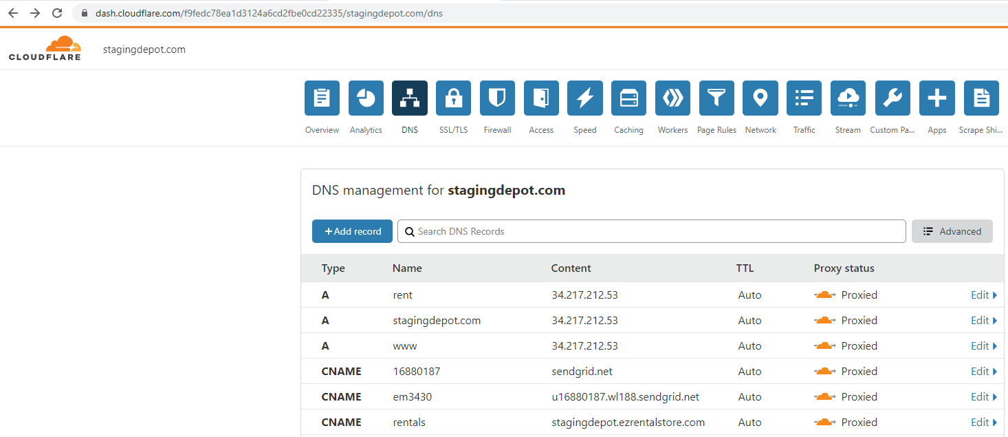Open the Caching drive icon

(629, 98)
